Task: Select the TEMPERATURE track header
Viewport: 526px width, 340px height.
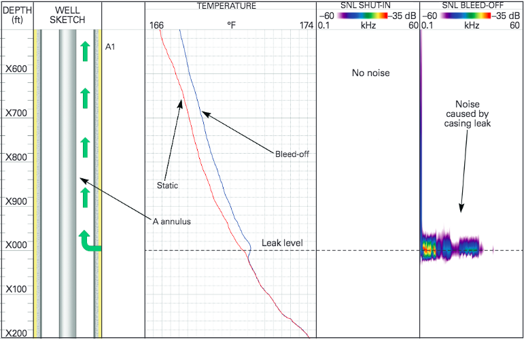Action: coord(226,6)
